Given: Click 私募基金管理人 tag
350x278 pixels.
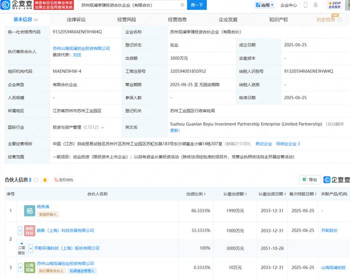Looking at the screenshot, I should pyautogui.click(x=82, y=271).
